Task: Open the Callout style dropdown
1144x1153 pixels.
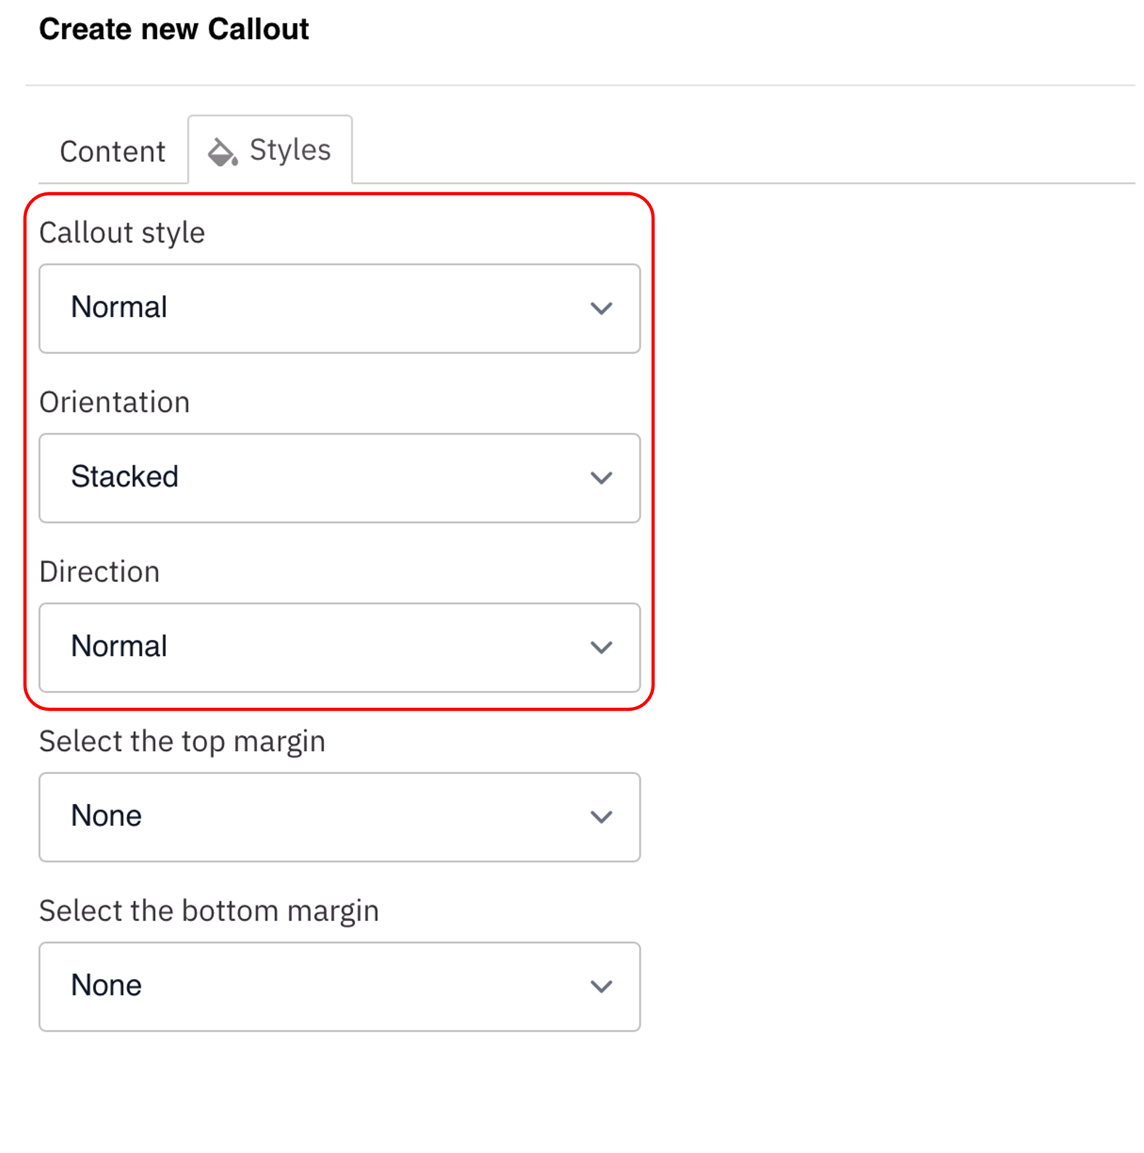Action: pyautogui.click(x=339, y=308)
